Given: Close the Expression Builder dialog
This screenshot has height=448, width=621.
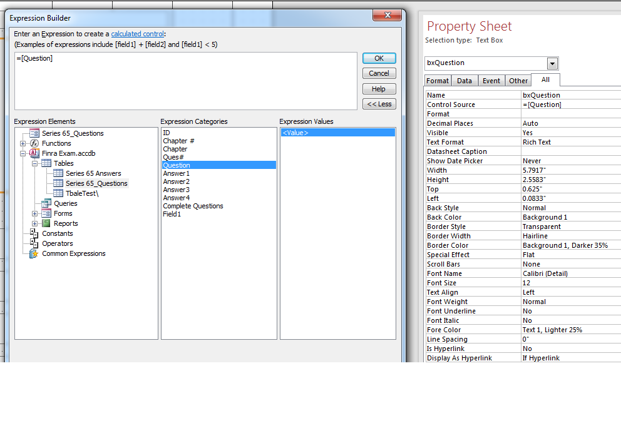Looking at the screenshot, I should (x=387, y=15).
